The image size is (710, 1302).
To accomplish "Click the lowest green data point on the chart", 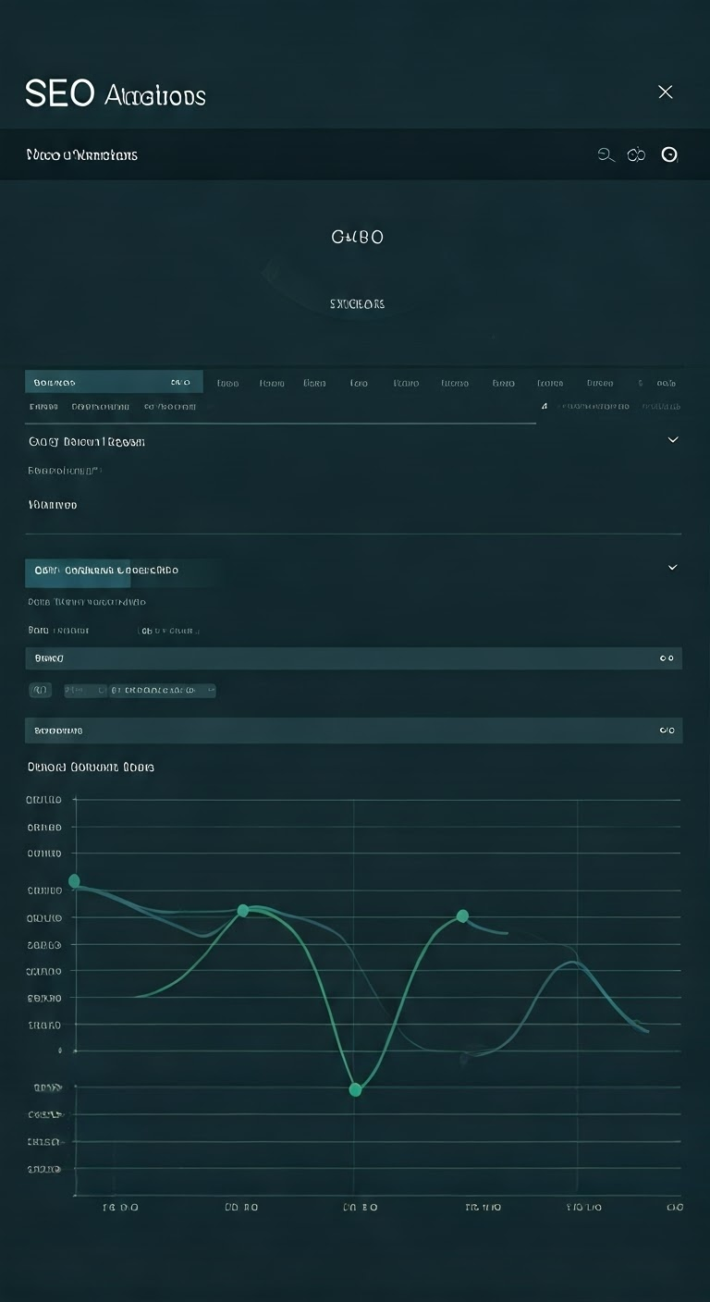I will pyautogui.click(x=355, y=1089).
